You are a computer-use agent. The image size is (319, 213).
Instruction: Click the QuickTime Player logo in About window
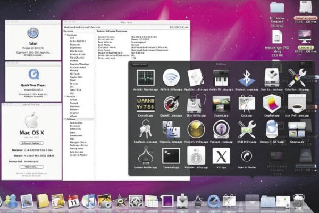click(x=33, y=74)
